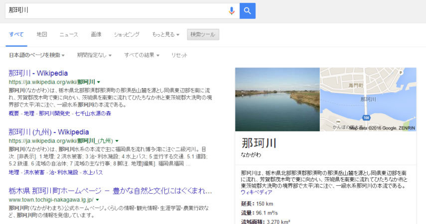Switch to the 地図 tab
Image resolution: width=426 pixels, height=224 pixels.
point(42,34)
